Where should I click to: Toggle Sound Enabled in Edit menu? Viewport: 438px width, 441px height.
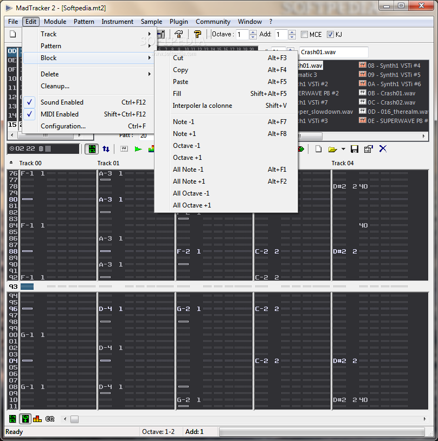(89, 102)
